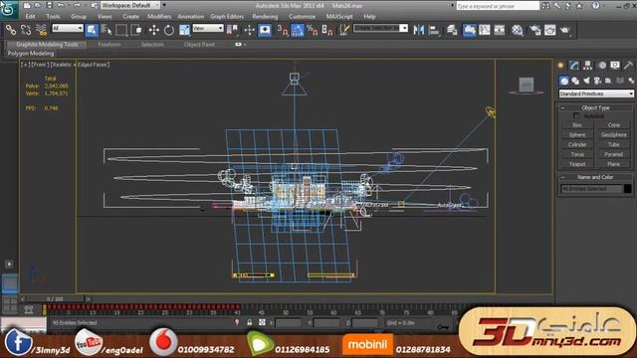Click the Mirror tool icon
Image resolution: width=637 pixels, height=358 pixels.
[419, 30]
